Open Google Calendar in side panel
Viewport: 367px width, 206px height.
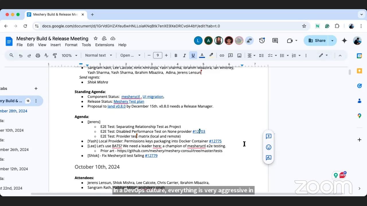tap(359, 56)
